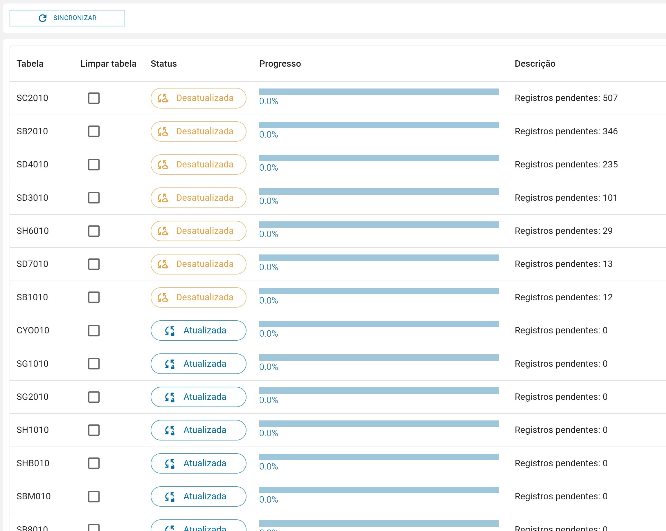Image resolution: width=666 pixels, height=531 pixels.
Task: Click CYO010 Atualizada sync icon
Action: pyautogui.click(x=170, y=330)
